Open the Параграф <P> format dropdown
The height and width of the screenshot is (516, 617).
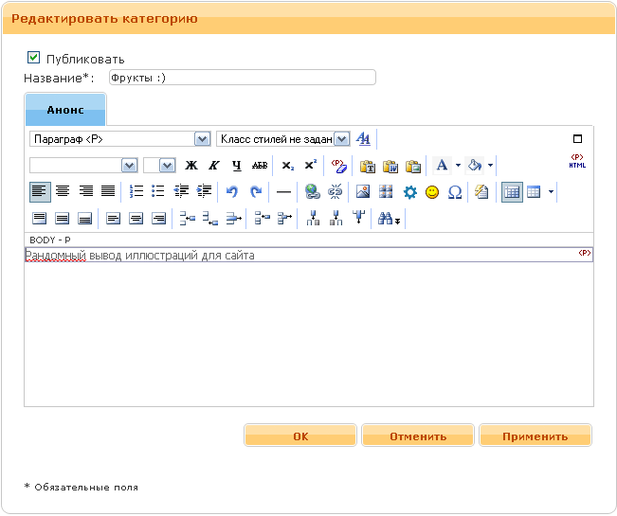(119, 138)
